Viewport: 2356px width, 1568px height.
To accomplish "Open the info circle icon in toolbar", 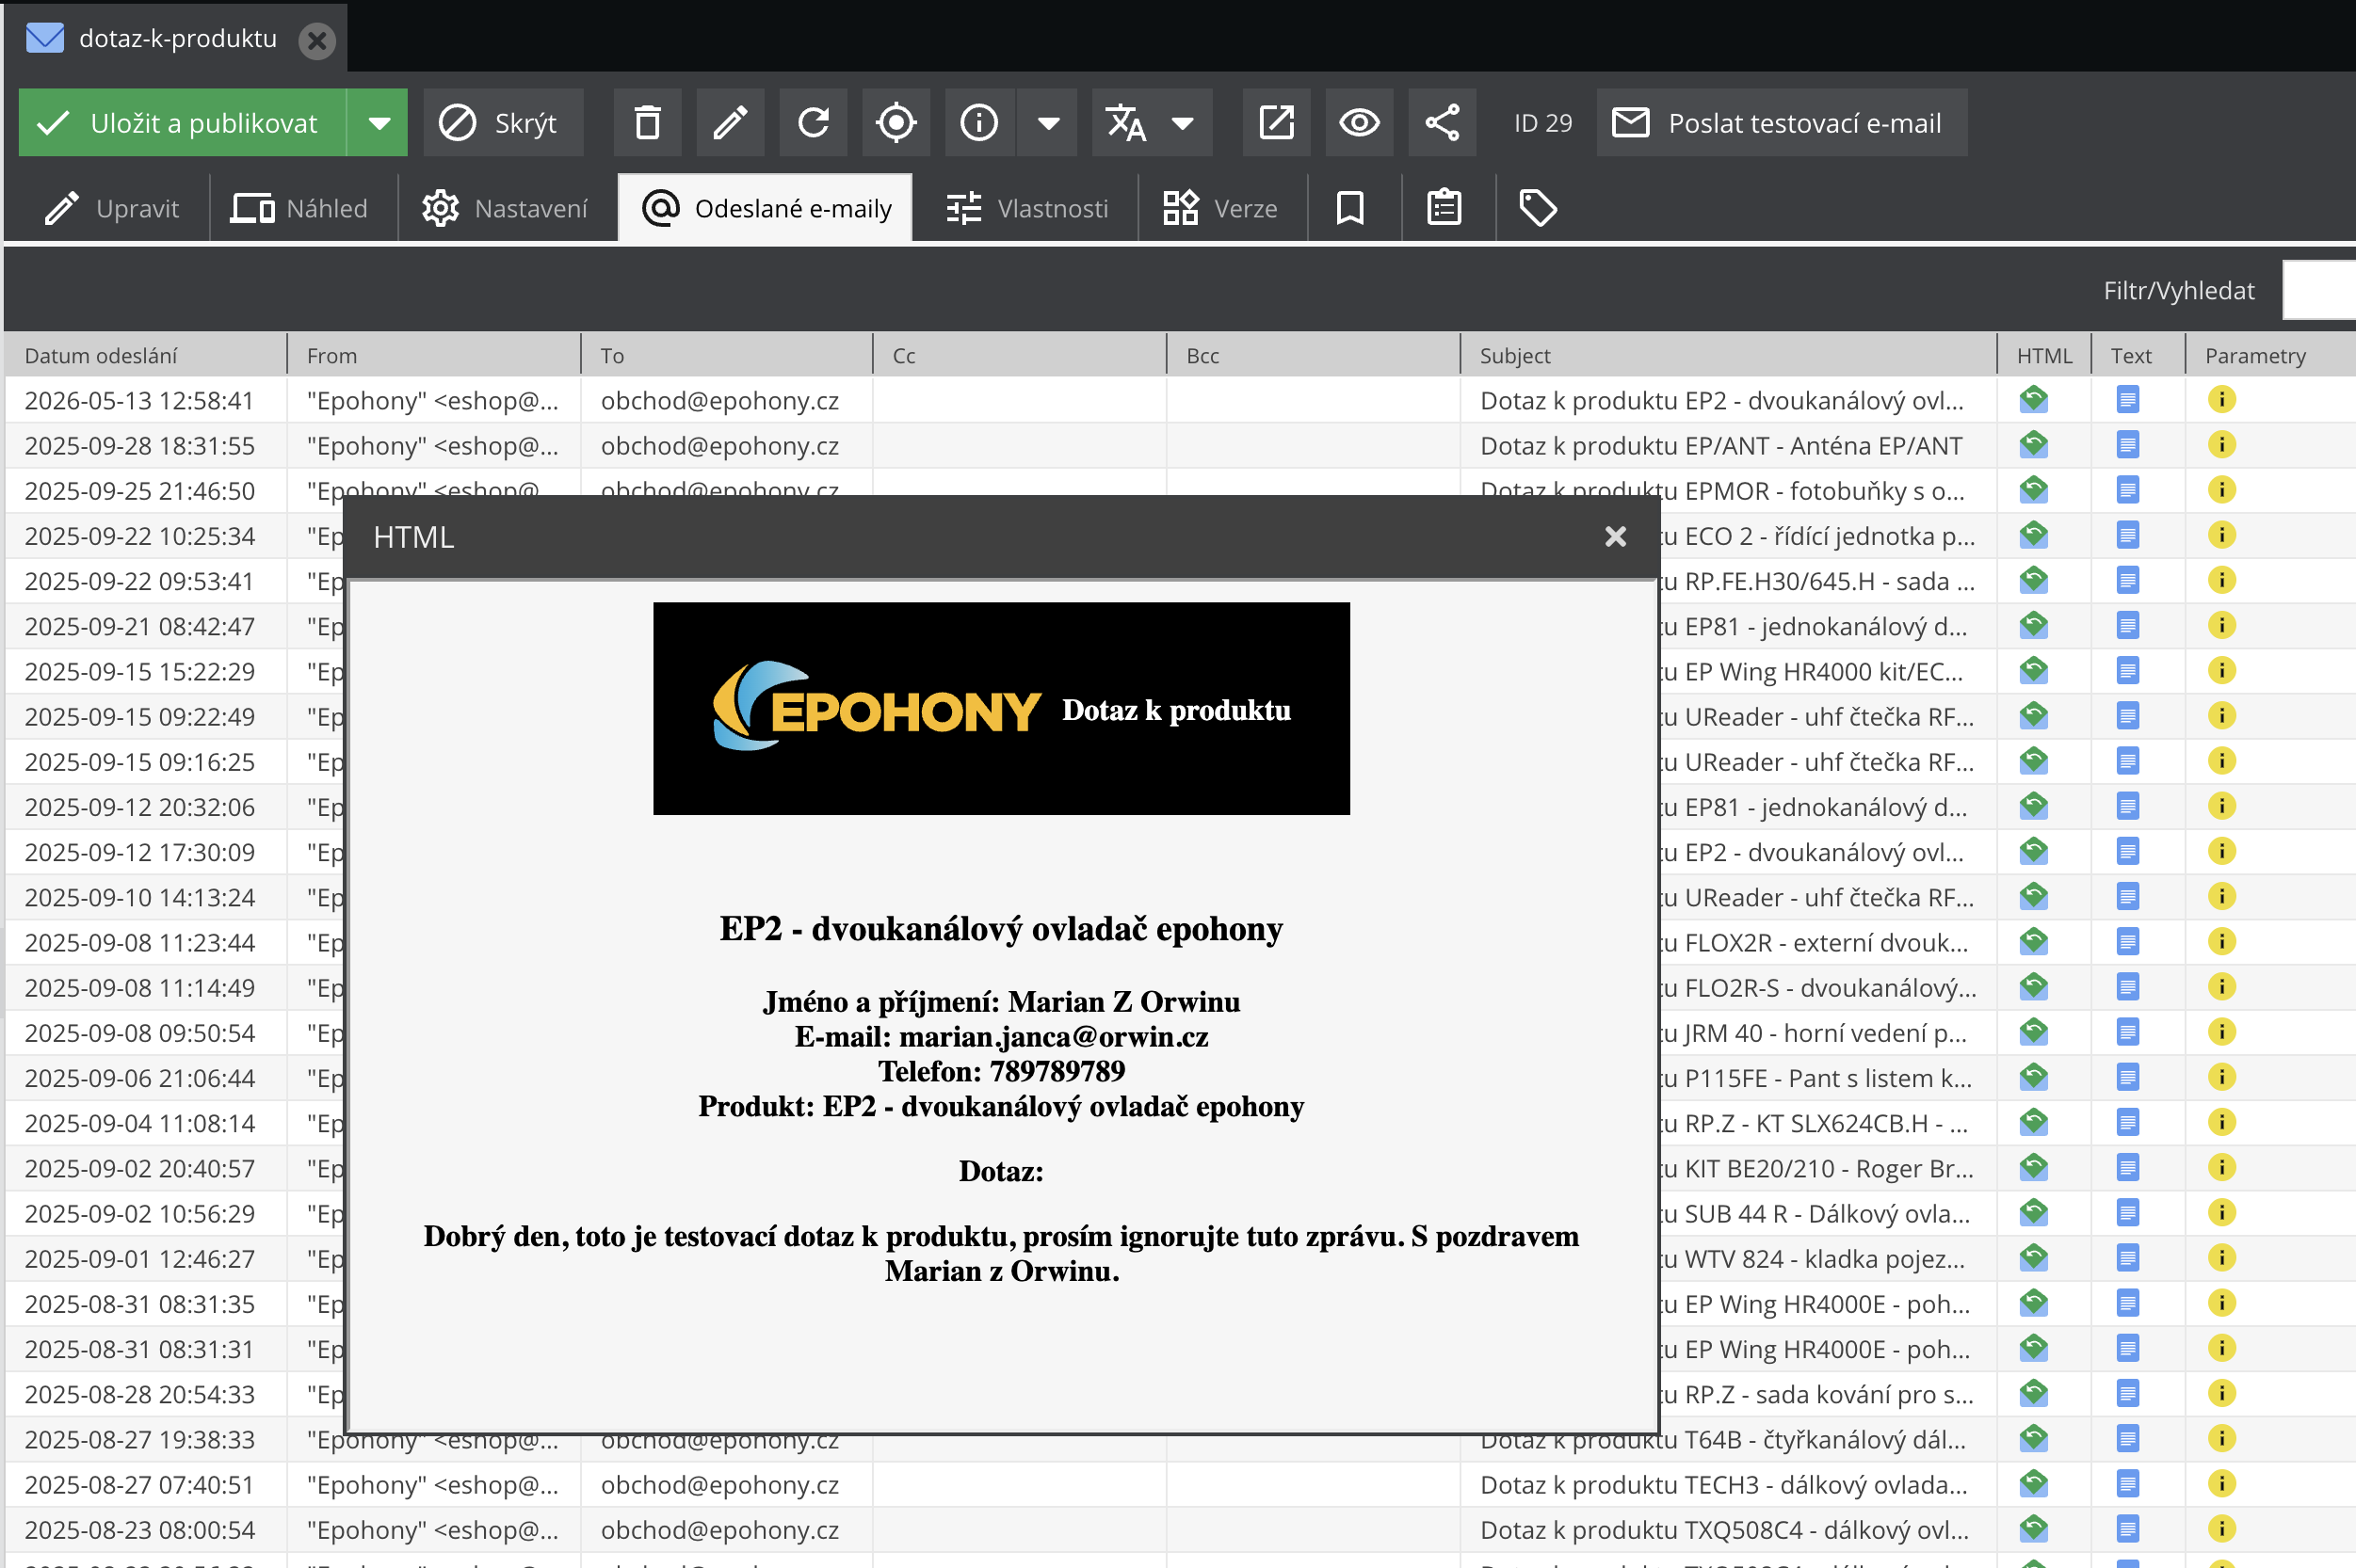I will point(979,123).
